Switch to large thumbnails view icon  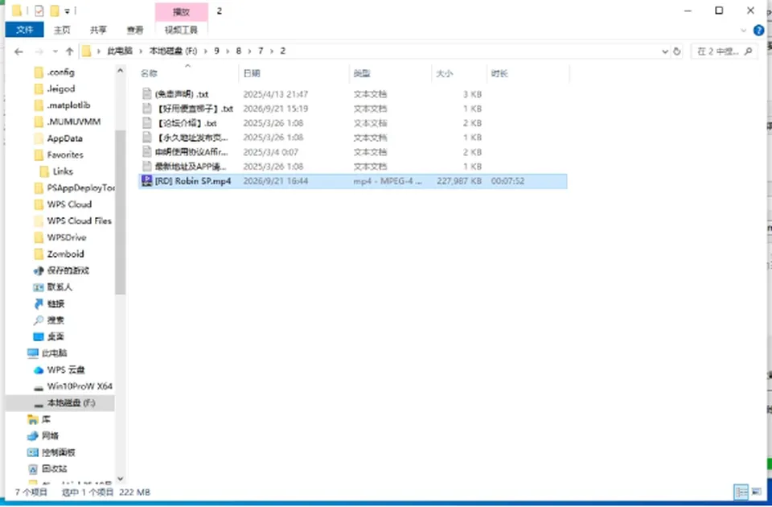tap(756, 492)
